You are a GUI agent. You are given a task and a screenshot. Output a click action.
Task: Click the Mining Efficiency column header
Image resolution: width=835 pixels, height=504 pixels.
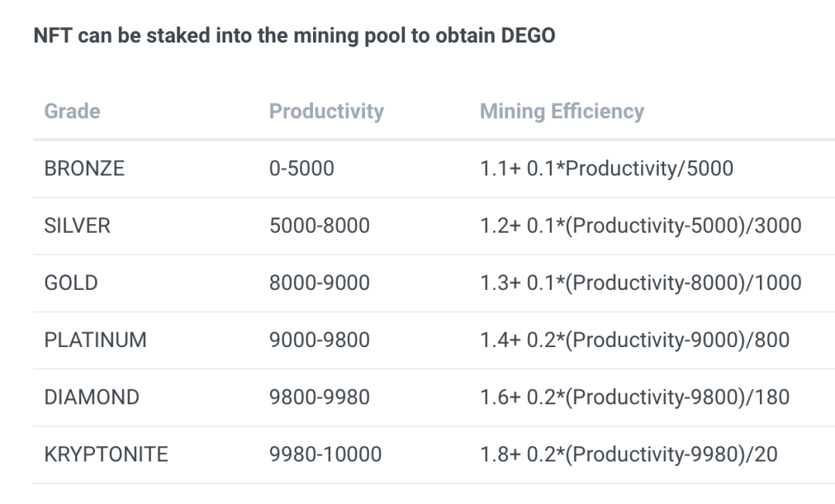coord(562,111)
